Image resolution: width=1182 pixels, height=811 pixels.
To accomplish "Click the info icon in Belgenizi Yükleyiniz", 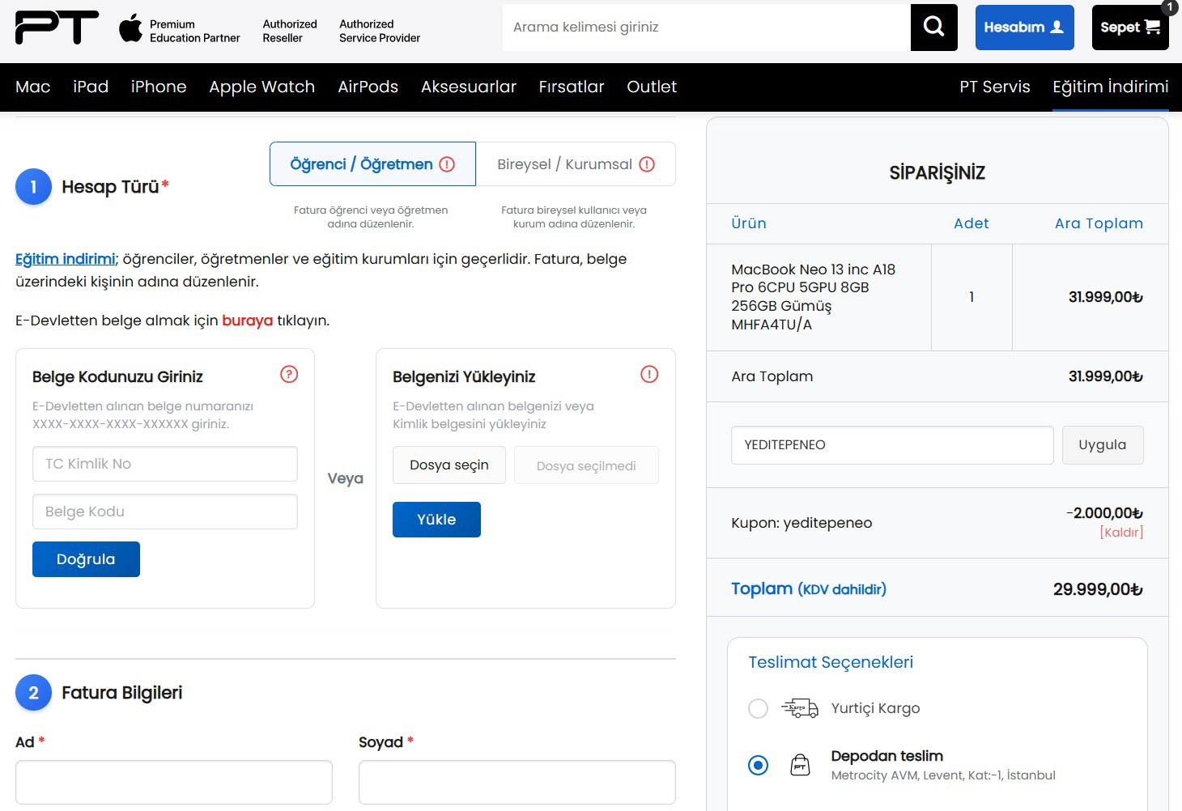I will (x=649, y=374).
